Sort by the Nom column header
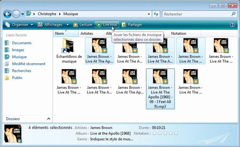This screenshot has height=147, width=240. point(66,34)
